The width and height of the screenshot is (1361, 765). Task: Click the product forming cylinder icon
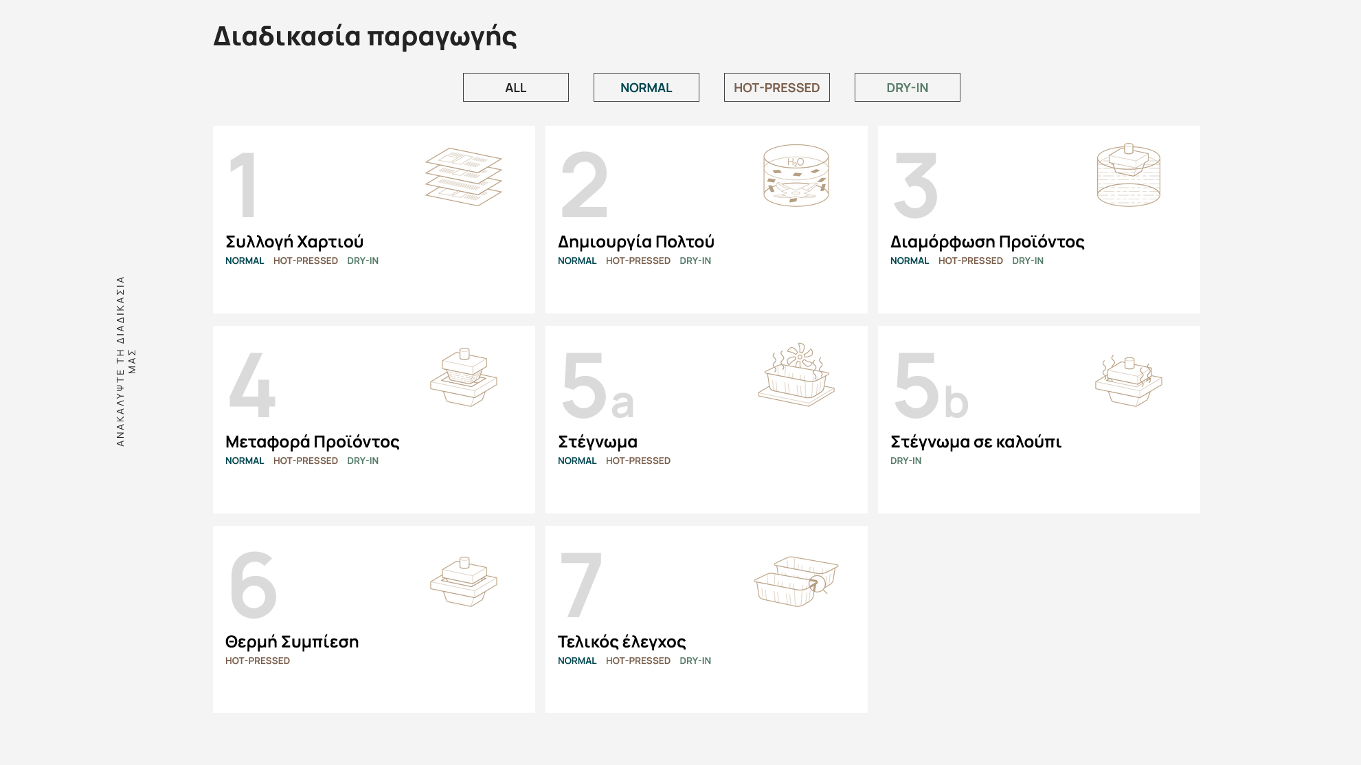(1129, 175)
